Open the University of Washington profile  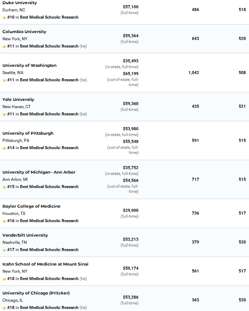(29, 65)
